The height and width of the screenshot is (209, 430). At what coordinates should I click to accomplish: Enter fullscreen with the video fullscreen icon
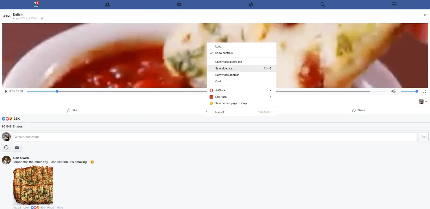424,91
